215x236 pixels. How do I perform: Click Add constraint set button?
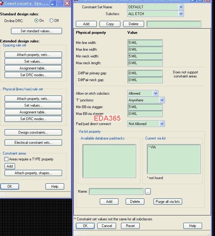pyautogui.click(x=86, y=24)
